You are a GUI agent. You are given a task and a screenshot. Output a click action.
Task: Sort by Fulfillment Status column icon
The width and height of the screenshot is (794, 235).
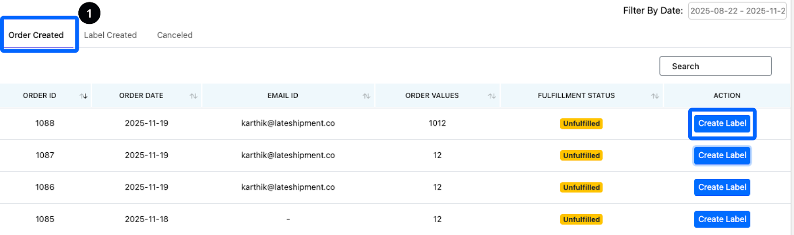point(655,96)
